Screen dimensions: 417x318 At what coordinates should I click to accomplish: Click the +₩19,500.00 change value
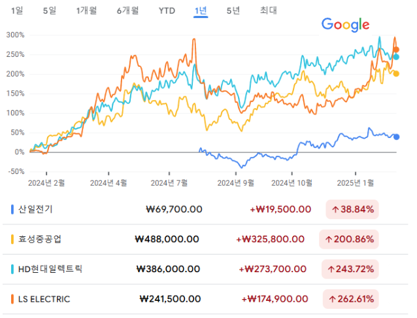pos(280,209)
